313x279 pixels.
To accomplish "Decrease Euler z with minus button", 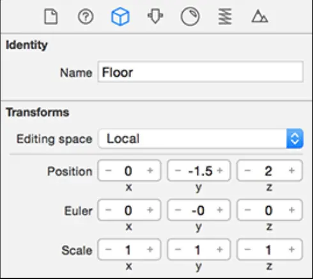I will [x=247, y=210].
